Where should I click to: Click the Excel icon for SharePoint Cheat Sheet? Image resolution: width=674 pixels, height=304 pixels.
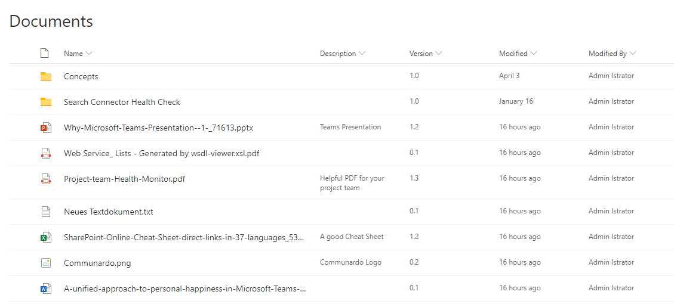46,237
